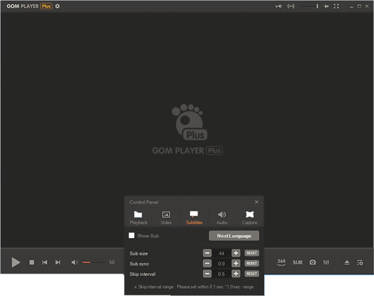The height and width of the screenshot is (296, 374).
Task: Switch to the Playback tab
Action: click(138, 217)
